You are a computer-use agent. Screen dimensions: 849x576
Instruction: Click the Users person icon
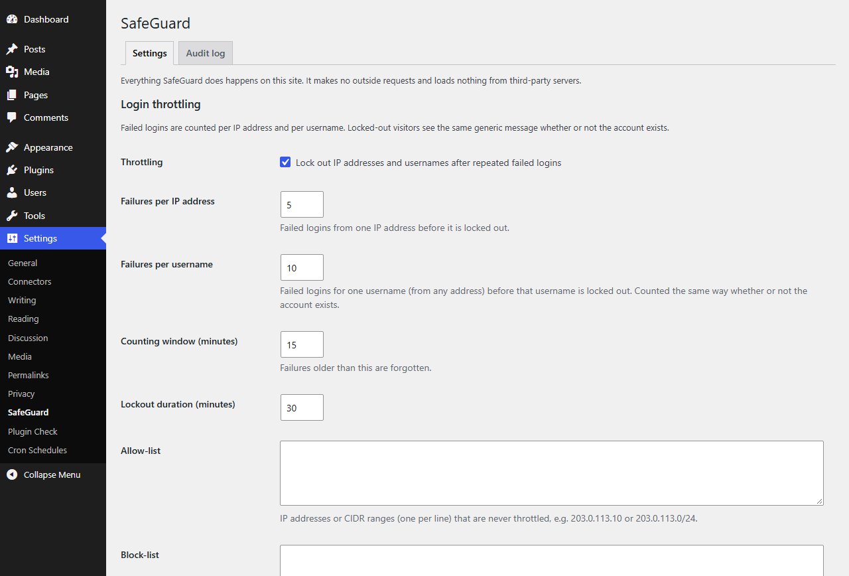click(x=12, y=192)
